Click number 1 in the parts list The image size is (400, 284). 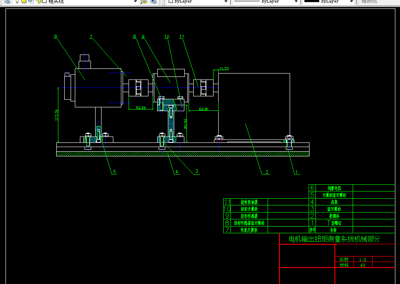pyautogui.click(x=312, y=223)
